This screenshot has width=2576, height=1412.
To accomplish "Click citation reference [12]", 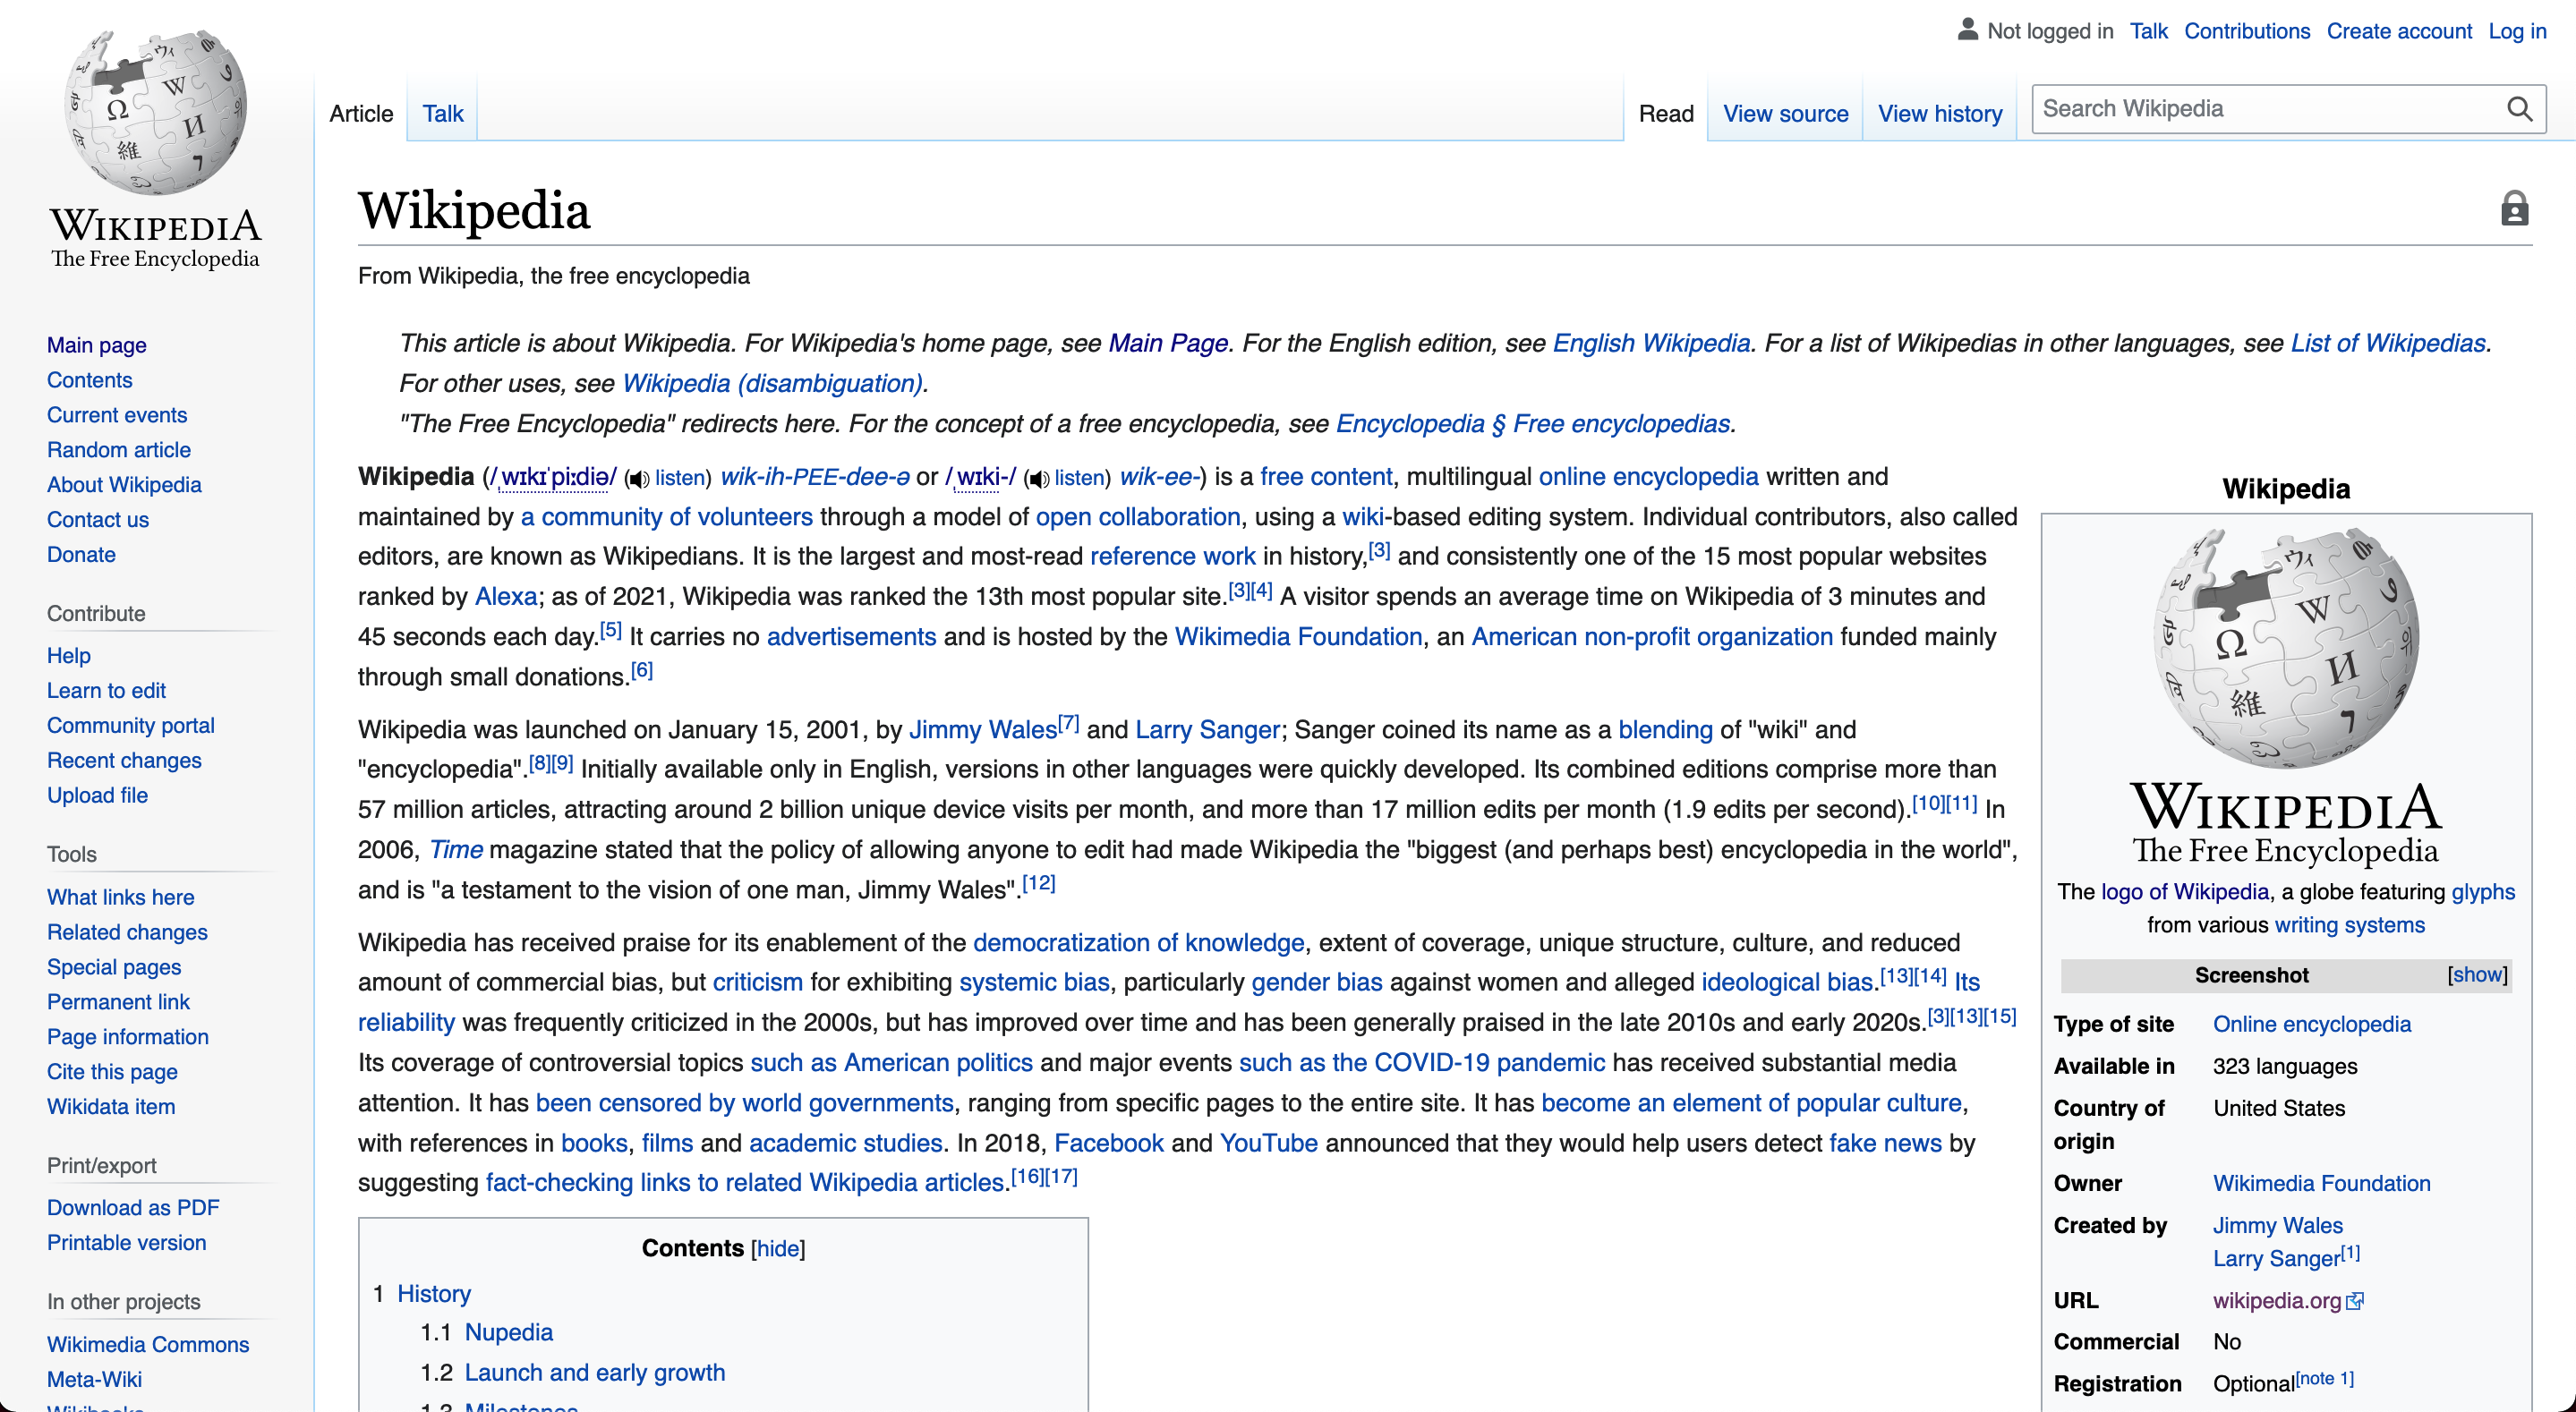I will coord(1039,883).
